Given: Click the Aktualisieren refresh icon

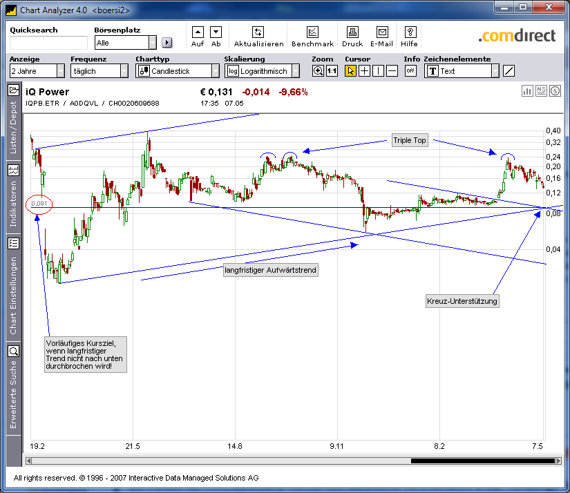Looking at the screenshot, I should pyautogui.click(x=258, y=32).
